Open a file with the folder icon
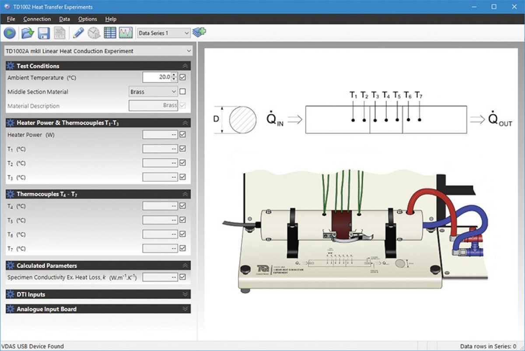 (28, 33)
